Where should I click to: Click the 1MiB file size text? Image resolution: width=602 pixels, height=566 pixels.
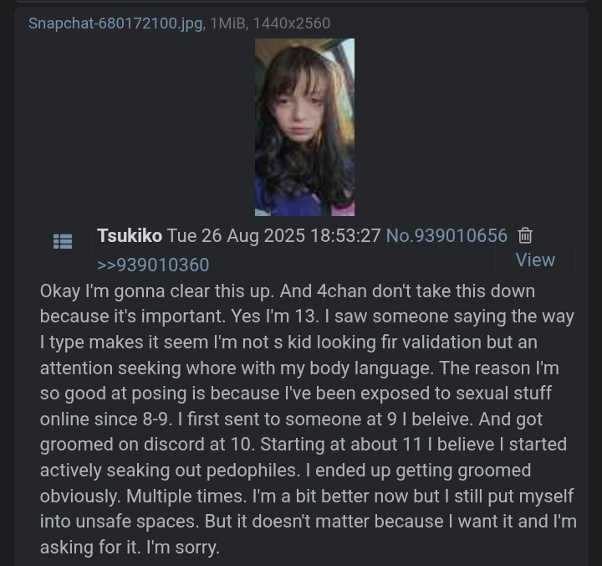(x=229, y=23)
